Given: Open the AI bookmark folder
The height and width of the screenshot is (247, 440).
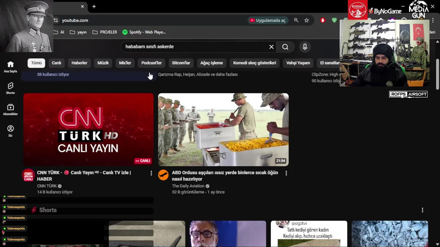Looking at the screenshot, I should [x=59, y=32].
